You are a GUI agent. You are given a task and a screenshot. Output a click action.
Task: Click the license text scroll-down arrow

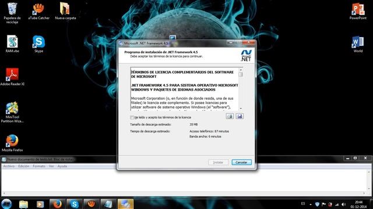pos(241,109)
